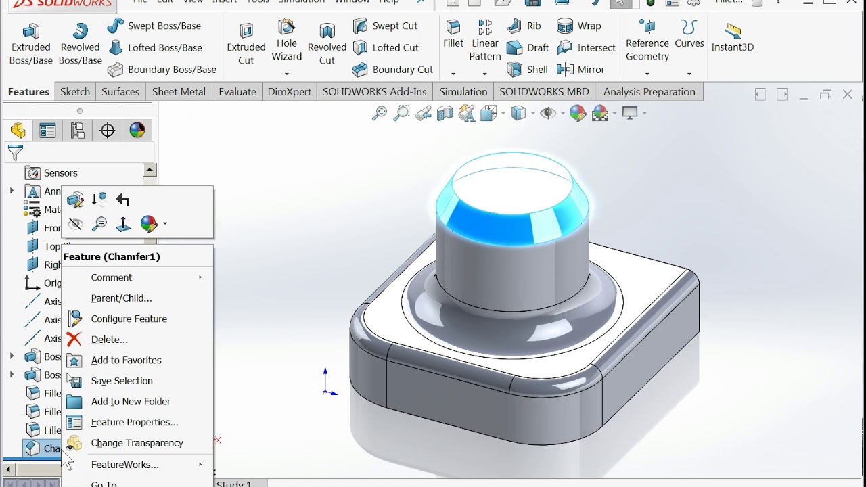Click the Mirror tool
Screen dimensions: 866x487
pos(580,69)
